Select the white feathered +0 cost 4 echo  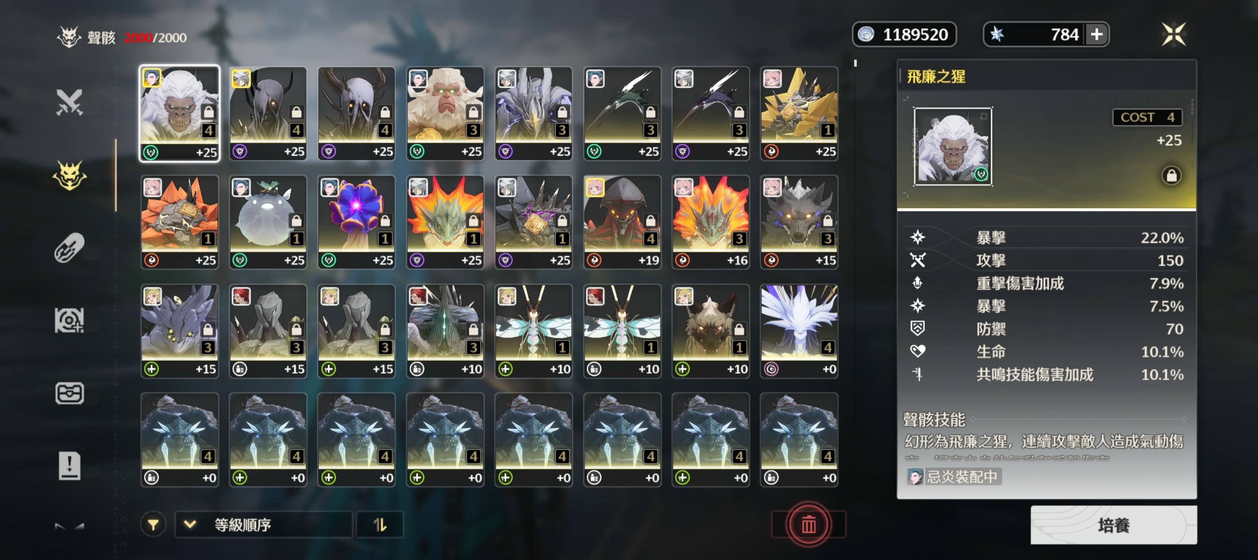click(799, 331)
